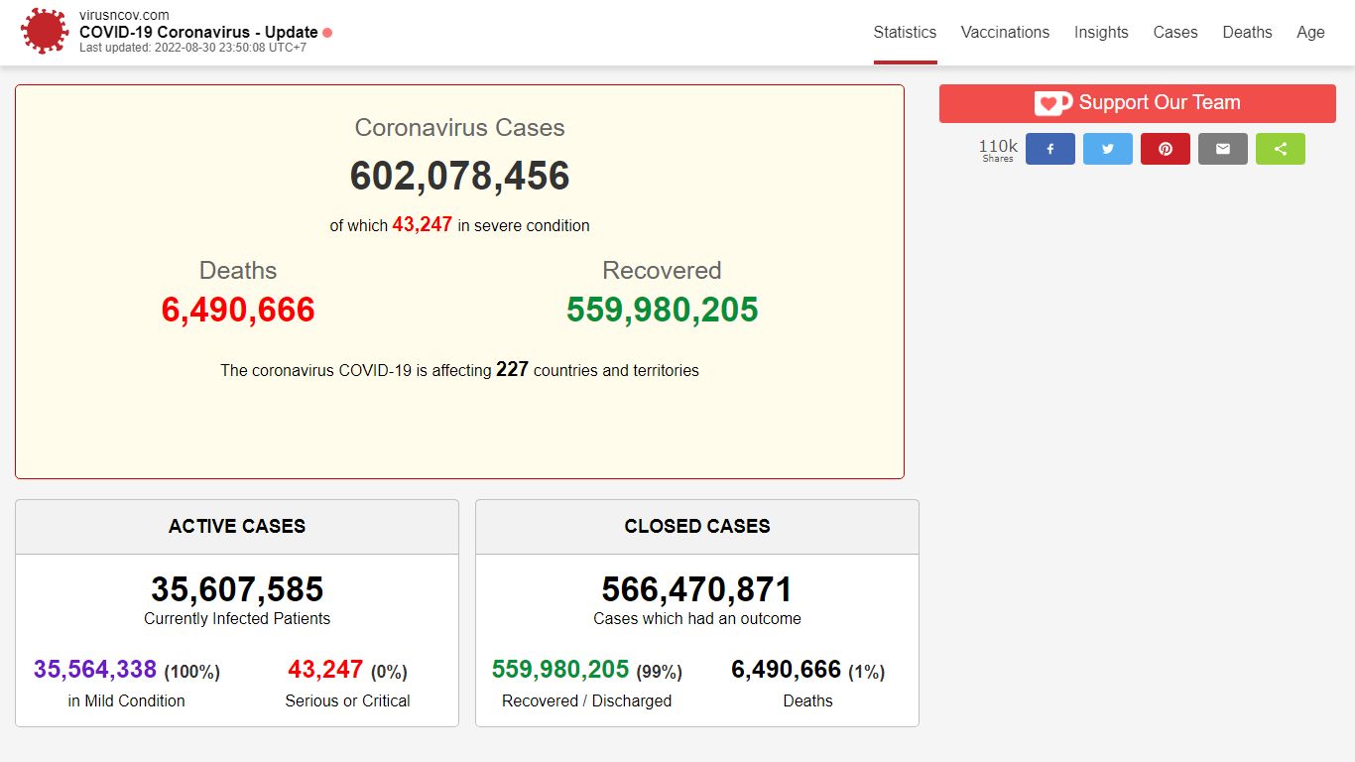Screen dimensions: 1355x762
Task: Click the (99%) recovered percentage
Action: 660,672
